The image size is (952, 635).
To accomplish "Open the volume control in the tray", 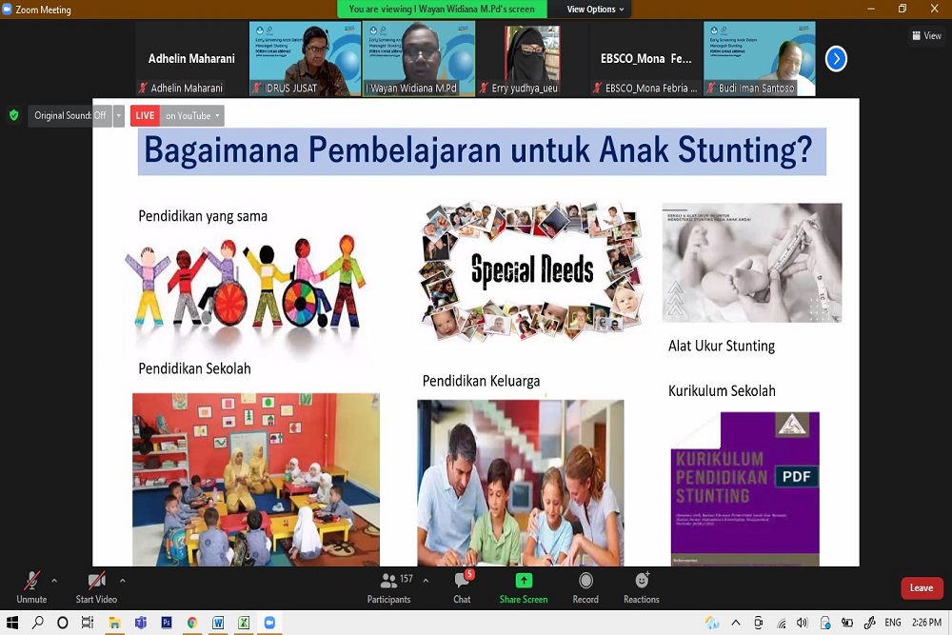I will [x=802, y=623].
